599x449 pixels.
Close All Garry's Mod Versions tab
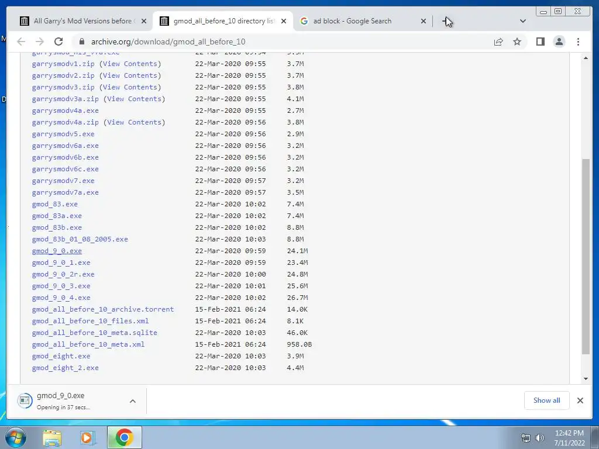(144, 22)
